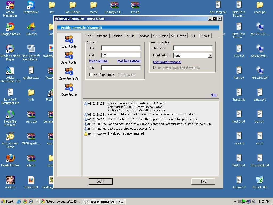Viewport: 273px width, 205px height.
Task: Open the Initial method dropdown
Action: (210, 56)
